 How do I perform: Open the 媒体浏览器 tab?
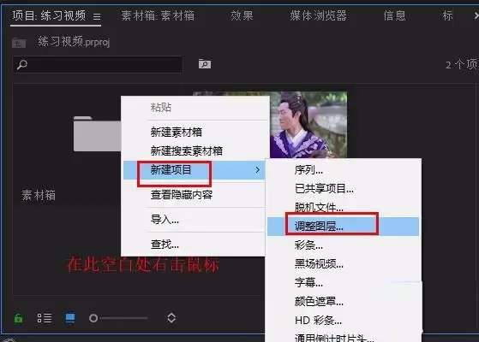coord(318,15)
